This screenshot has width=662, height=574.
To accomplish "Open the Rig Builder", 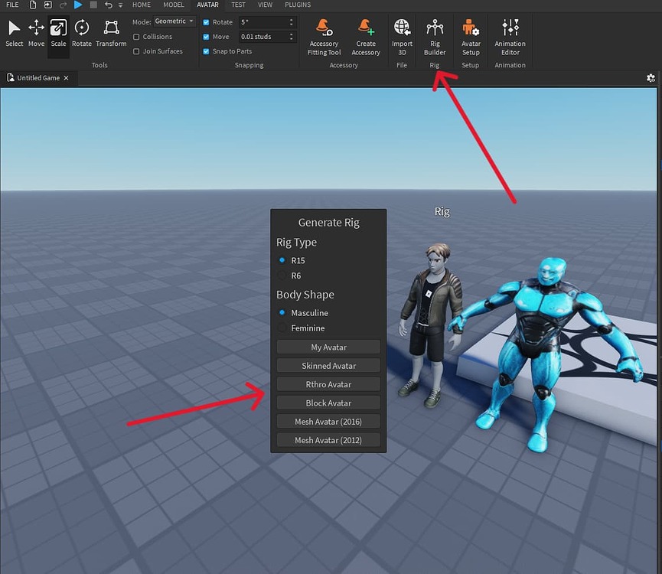I will coord(435,38).
